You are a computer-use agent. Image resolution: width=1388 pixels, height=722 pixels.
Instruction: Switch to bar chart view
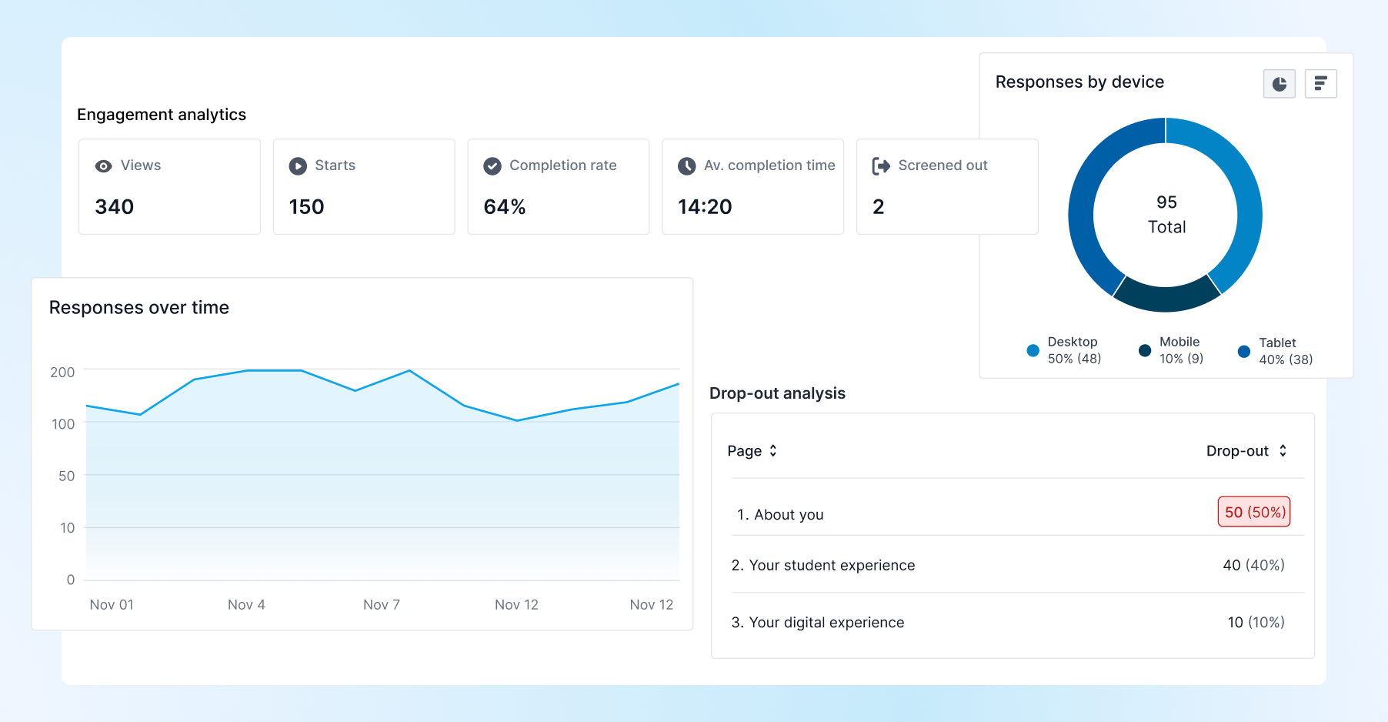click(1320, 84)
